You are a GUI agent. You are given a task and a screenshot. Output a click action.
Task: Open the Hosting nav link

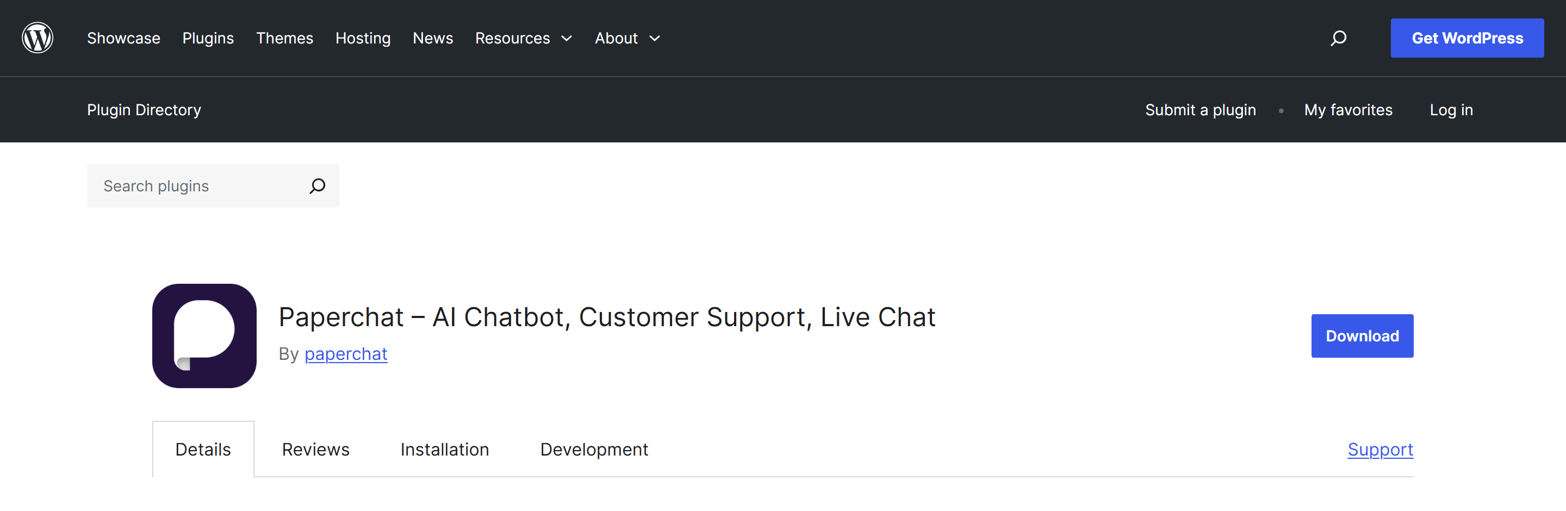pos(363,38)
